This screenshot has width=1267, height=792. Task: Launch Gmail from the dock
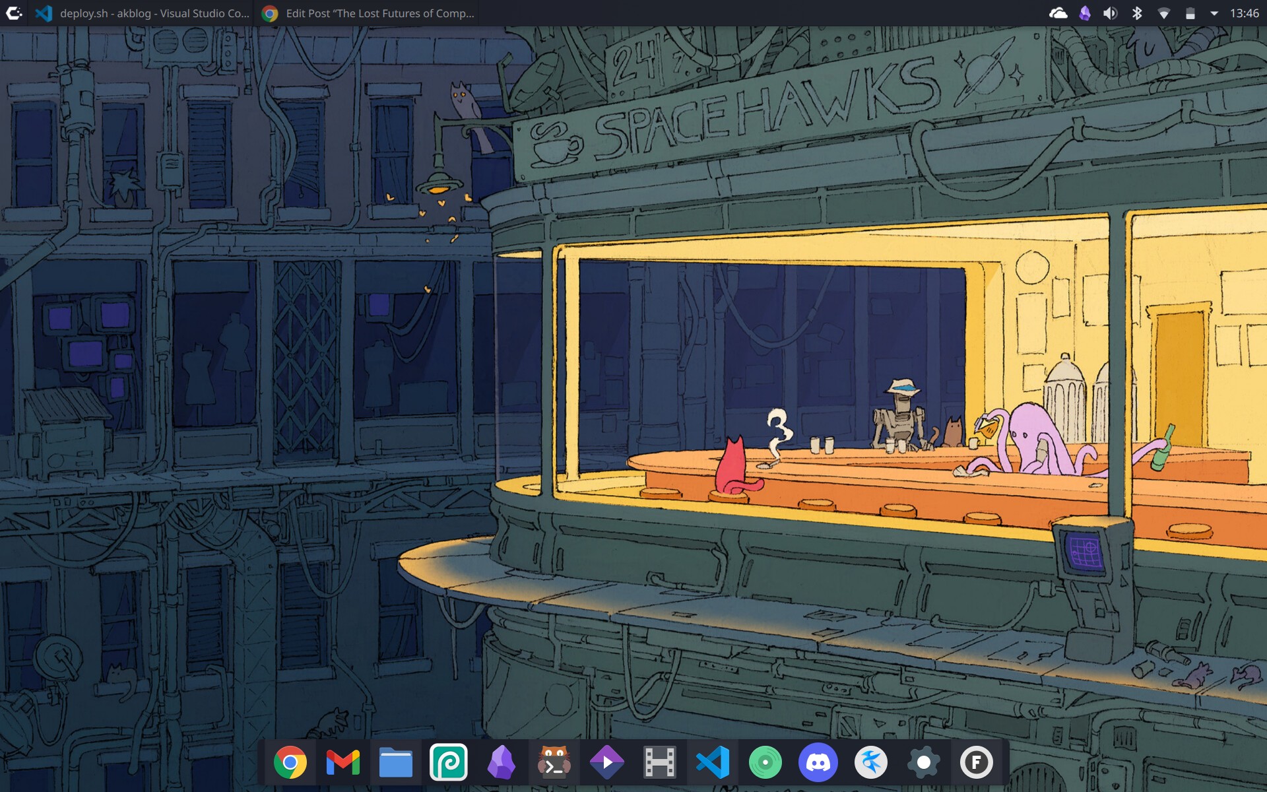pos(342,763)
